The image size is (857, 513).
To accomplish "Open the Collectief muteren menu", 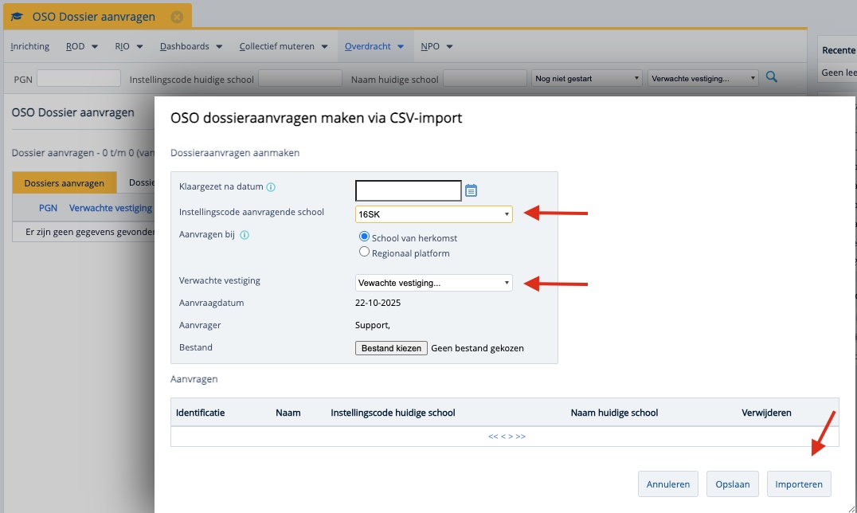I will click(284, 46).
